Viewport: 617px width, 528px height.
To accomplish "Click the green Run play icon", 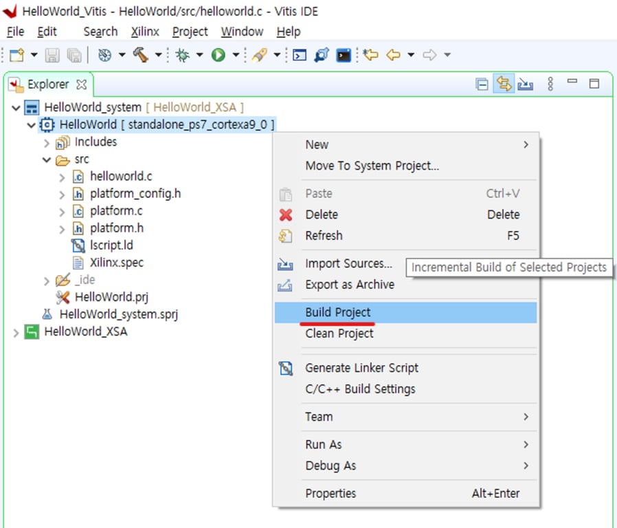I will (218, 55).
